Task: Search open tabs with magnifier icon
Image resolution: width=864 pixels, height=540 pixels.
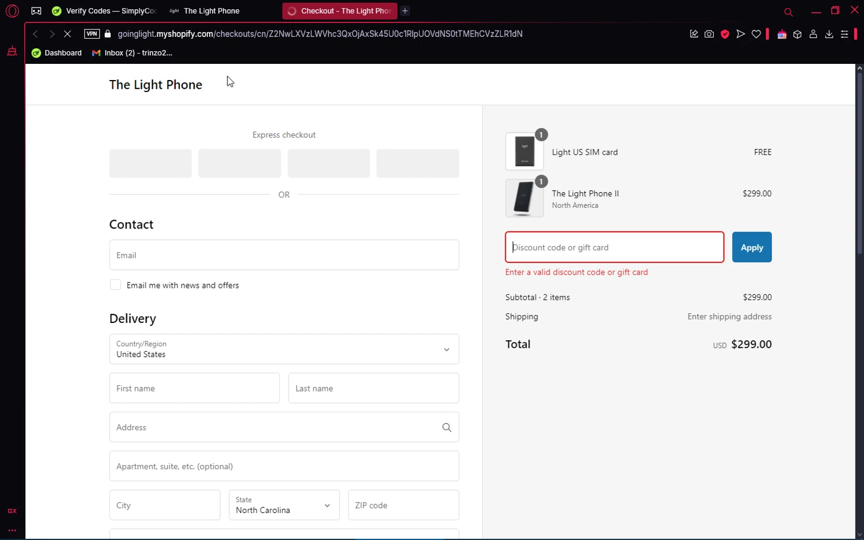Action: (x=789, y=12)
